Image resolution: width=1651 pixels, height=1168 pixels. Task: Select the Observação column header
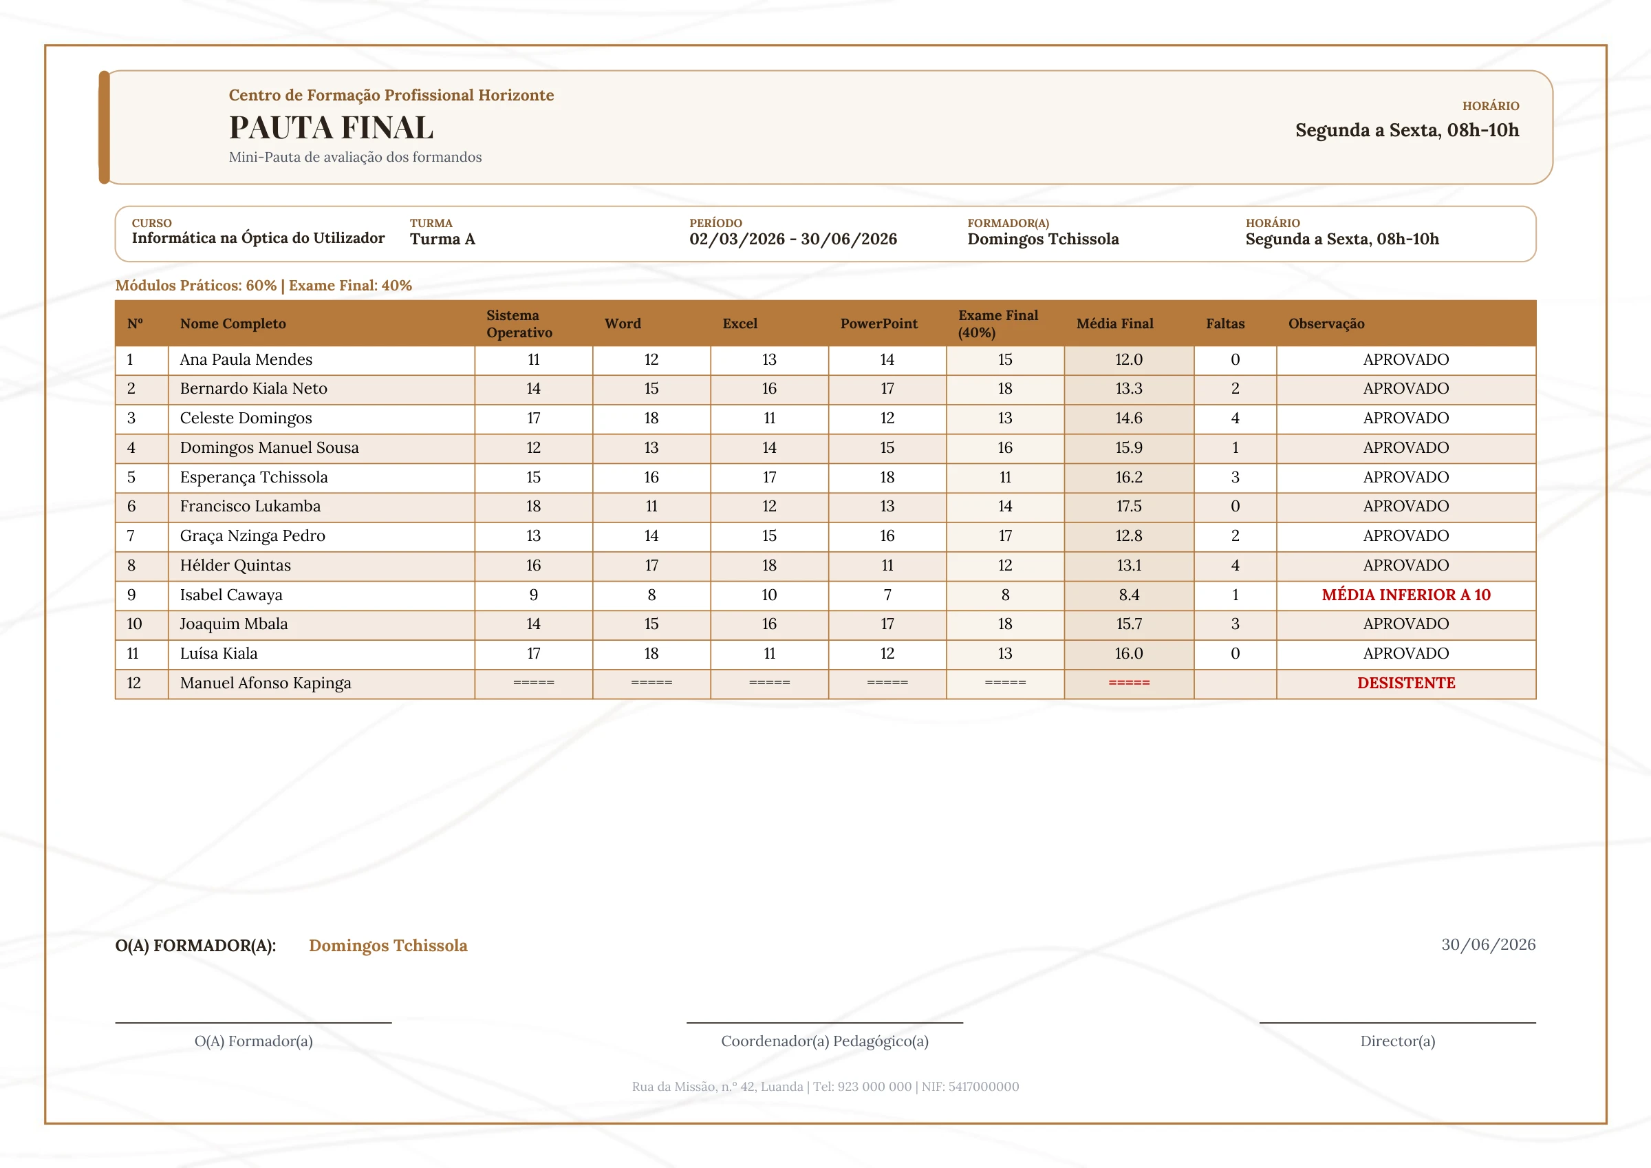pyautogui.click(x=1326, y=324)
